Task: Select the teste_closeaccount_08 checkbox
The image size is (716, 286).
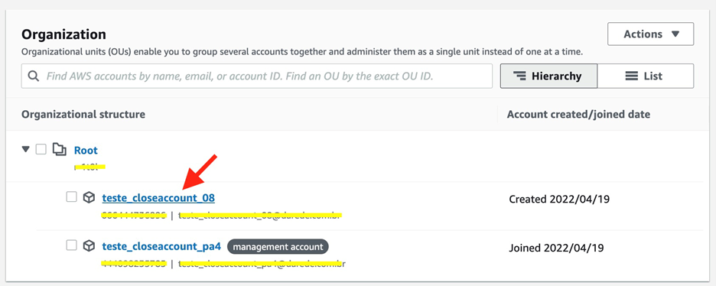Action: (x=72, y=197)
